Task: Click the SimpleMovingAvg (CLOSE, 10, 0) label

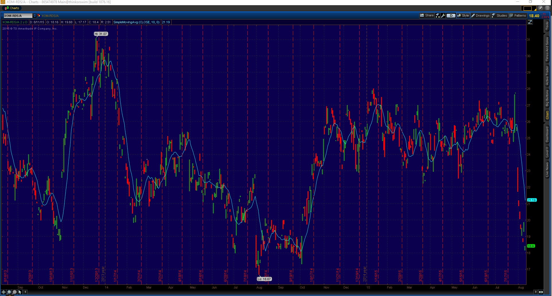Action: coord(136,22)
